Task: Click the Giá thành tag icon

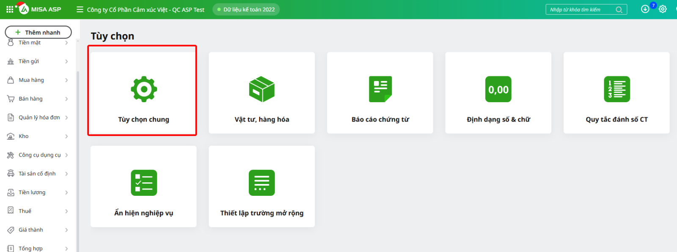Action: click(11, 230)
